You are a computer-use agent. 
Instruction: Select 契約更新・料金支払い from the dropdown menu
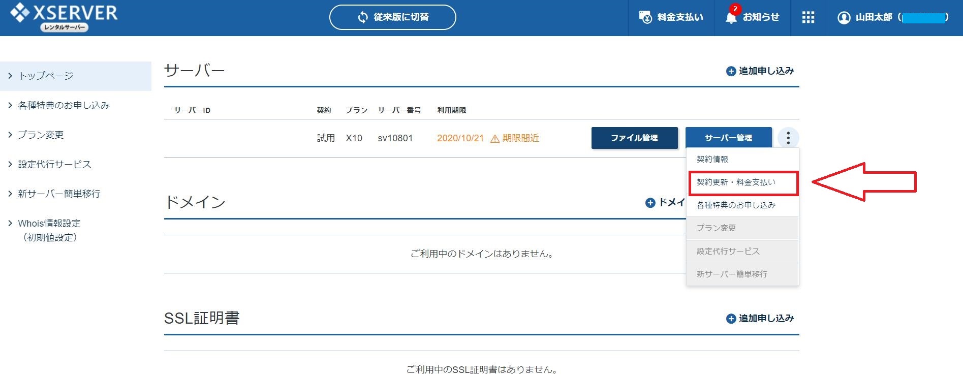[x=743, y=183]
